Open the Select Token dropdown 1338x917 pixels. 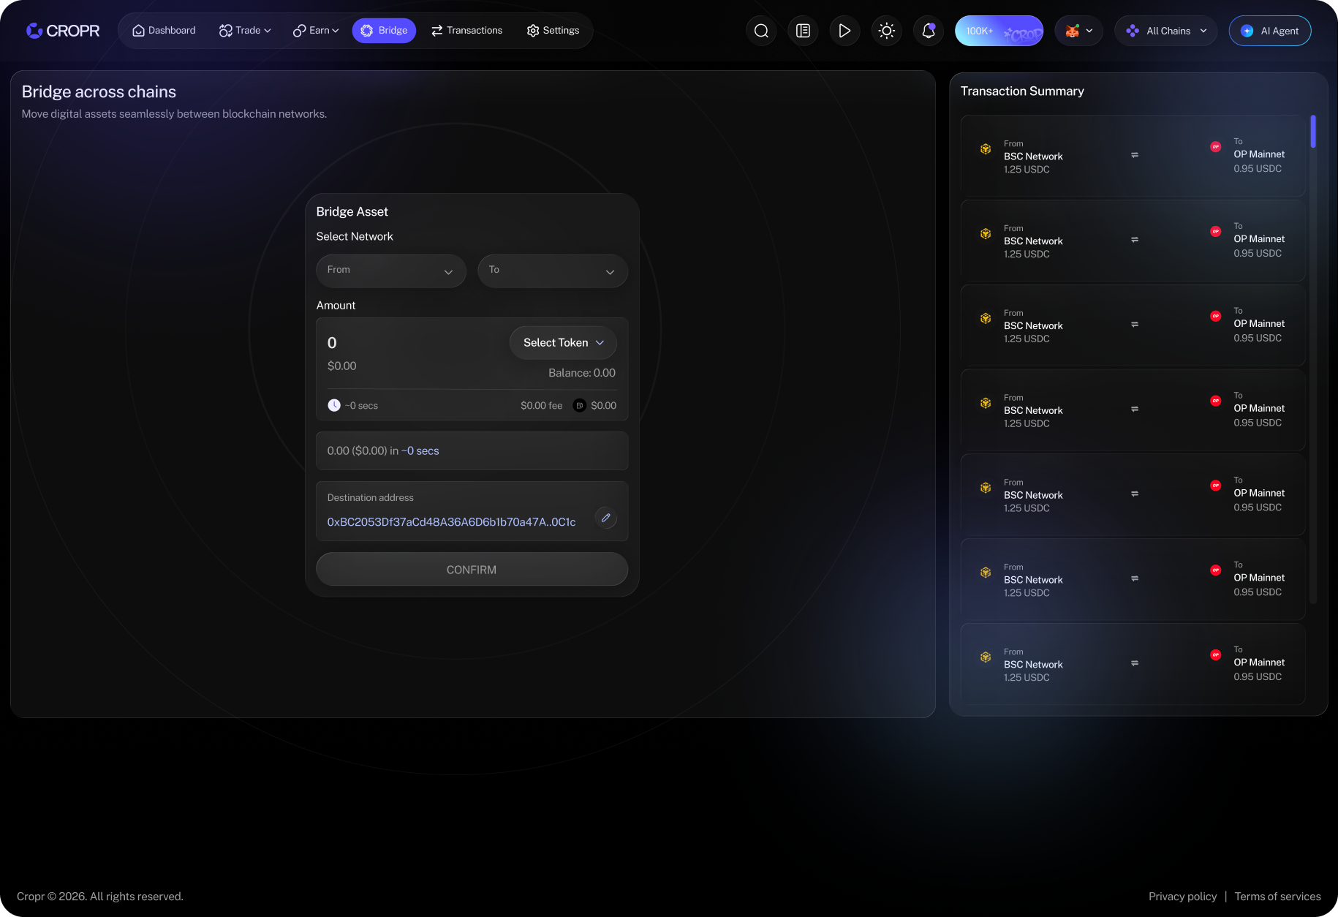(563, 342)
